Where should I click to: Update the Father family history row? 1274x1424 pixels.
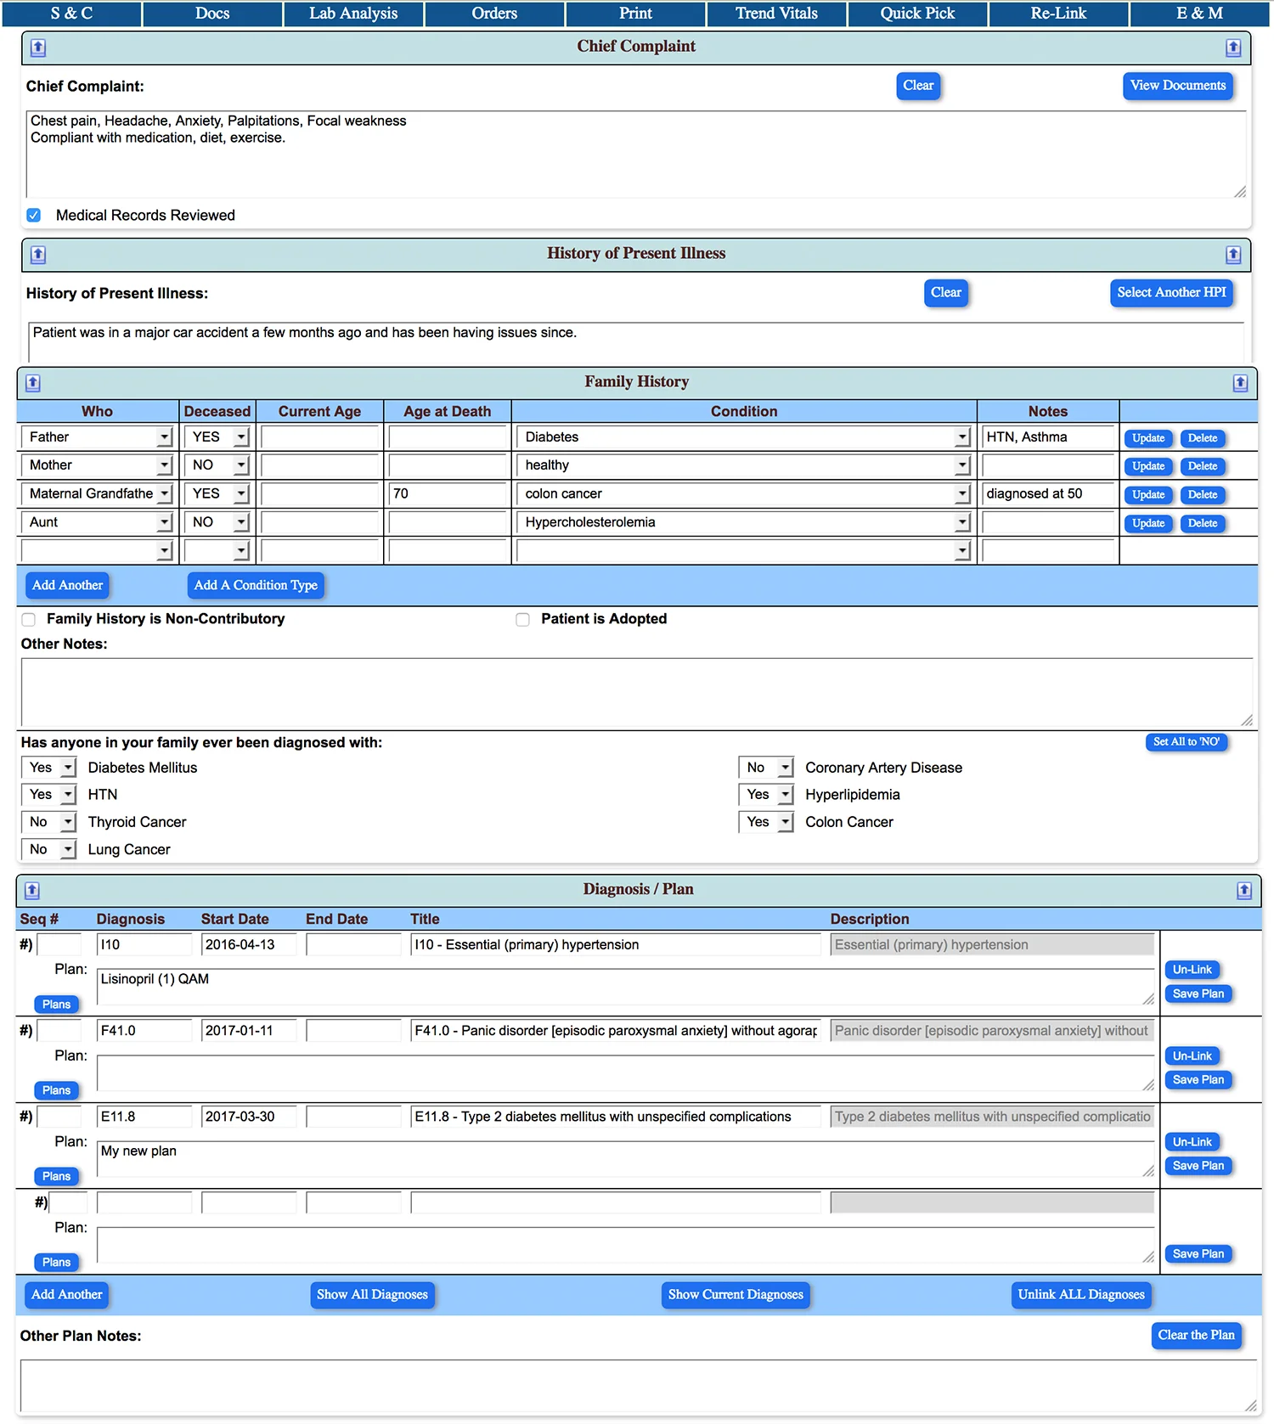tap(1148, 438)
